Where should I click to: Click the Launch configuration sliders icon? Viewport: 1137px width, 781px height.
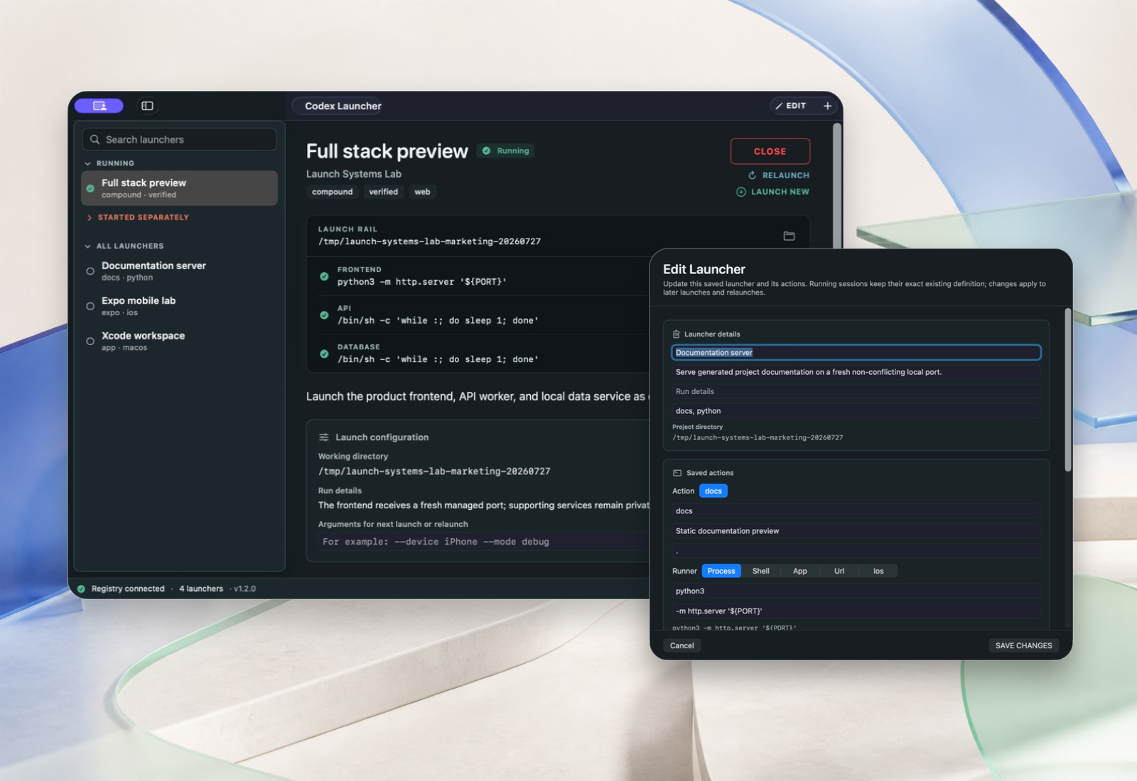324,437
